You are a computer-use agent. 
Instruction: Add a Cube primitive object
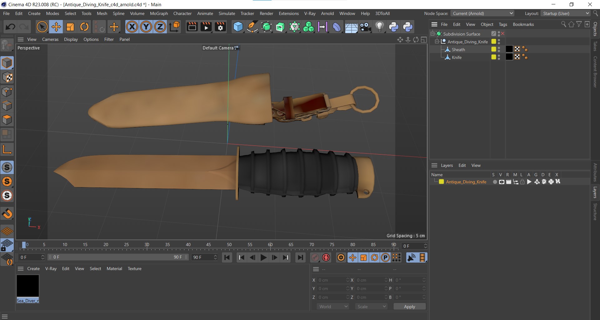(x=238, y=27)
